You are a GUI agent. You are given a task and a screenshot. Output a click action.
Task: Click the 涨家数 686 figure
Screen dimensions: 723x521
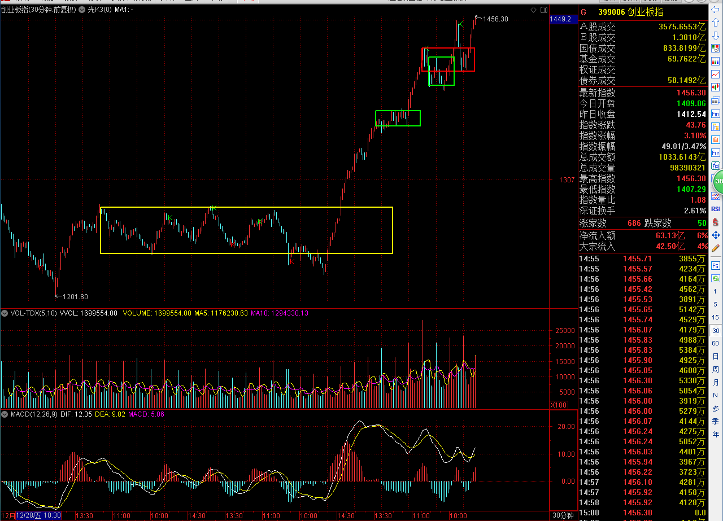tap(634, 223)
